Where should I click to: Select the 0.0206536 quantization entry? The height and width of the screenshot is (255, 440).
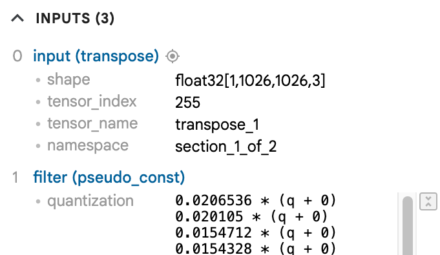pyautogui.click(x=256, y=201)
